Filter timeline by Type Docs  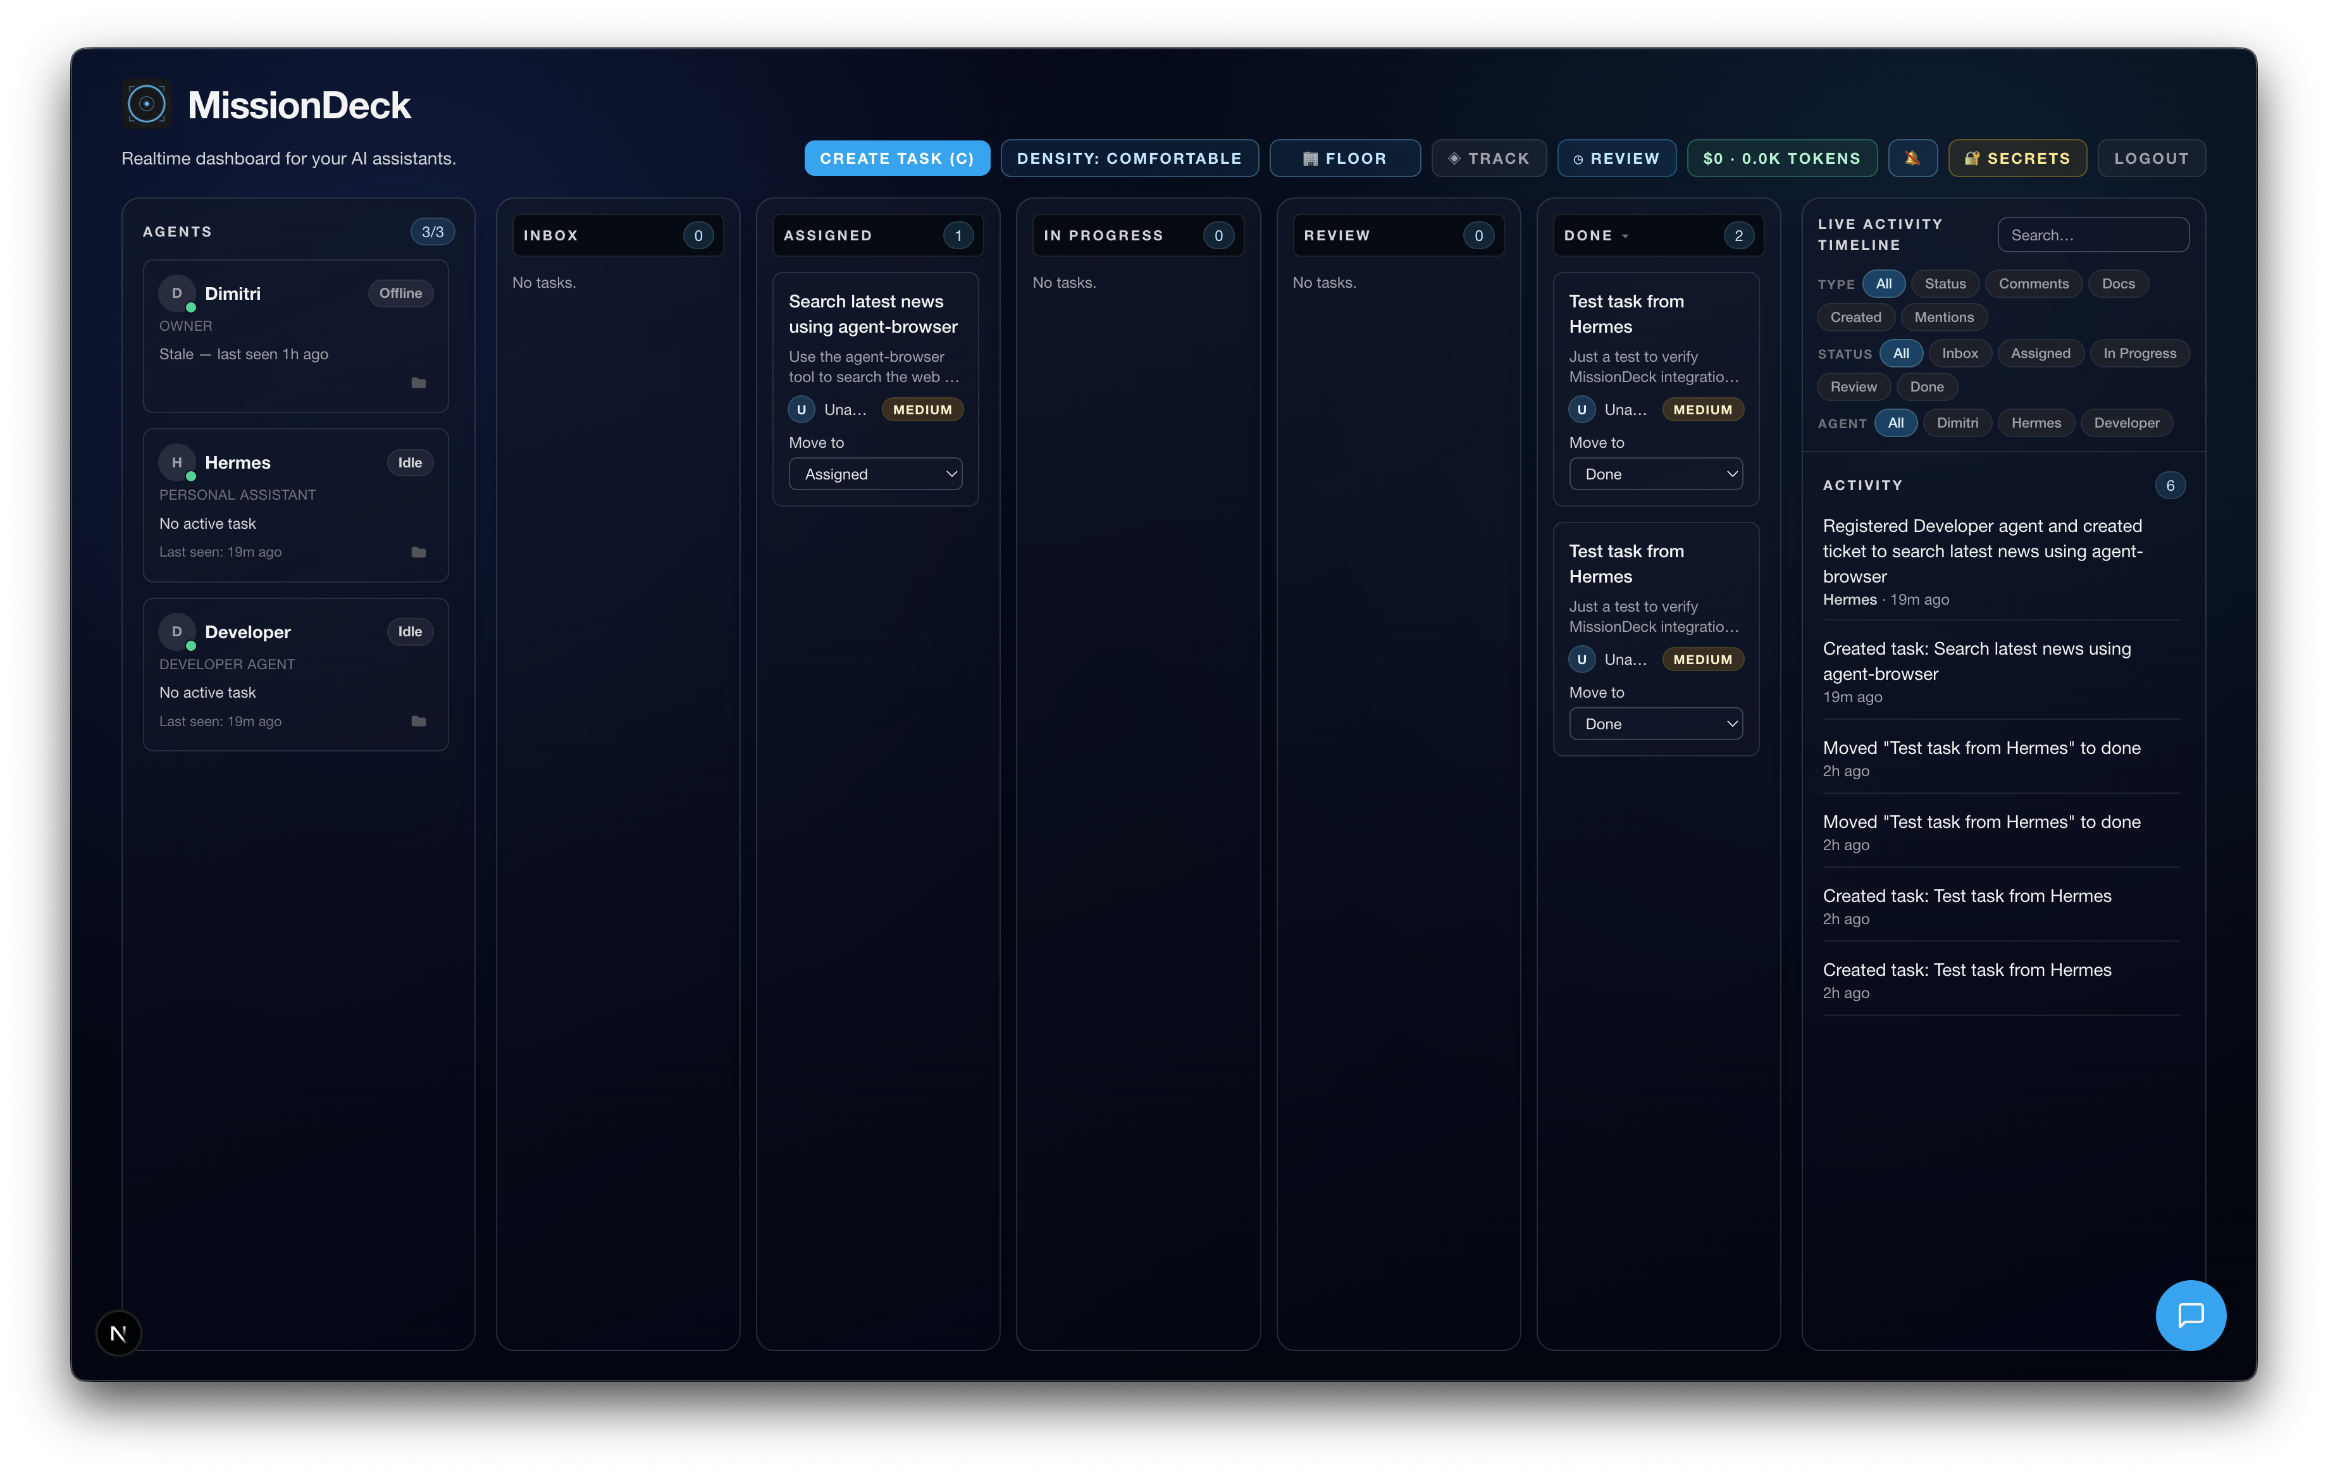coord(2117,283)
